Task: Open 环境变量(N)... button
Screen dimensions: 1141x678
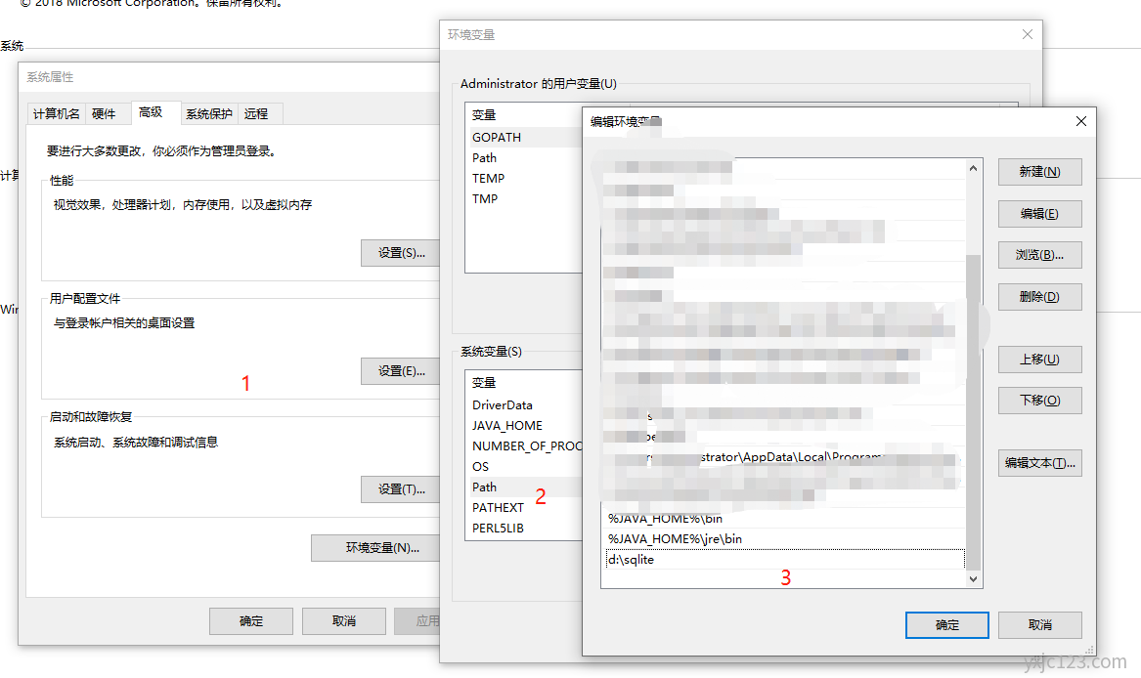Action: tap(375, 548)
